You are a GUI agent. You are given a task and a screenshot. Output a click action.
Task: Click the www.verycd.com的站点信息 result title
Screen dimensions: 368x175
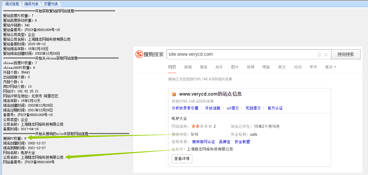[x=210, y=94]
